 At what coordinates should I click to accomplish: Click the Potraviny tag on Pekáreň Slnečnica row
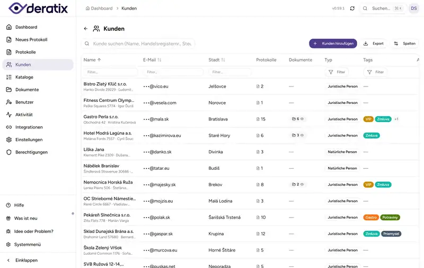[390, 218]
